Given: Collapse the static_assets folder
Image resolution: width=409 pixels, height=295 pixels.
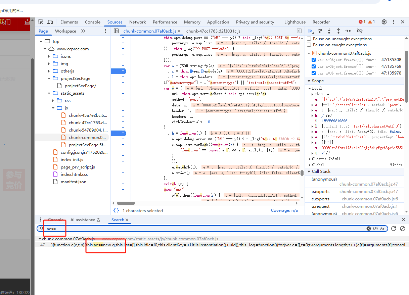Looking at the screenshot, I should [49, 93].
